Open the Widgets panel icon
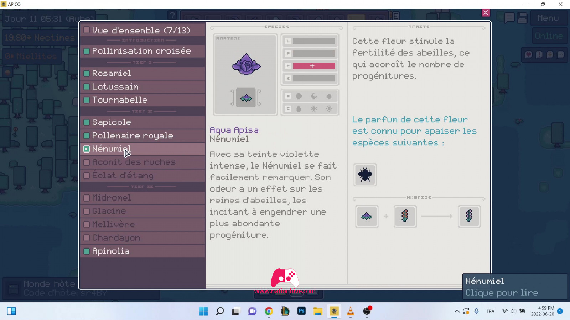Screen dimensions: 570x320 [11, 311]
